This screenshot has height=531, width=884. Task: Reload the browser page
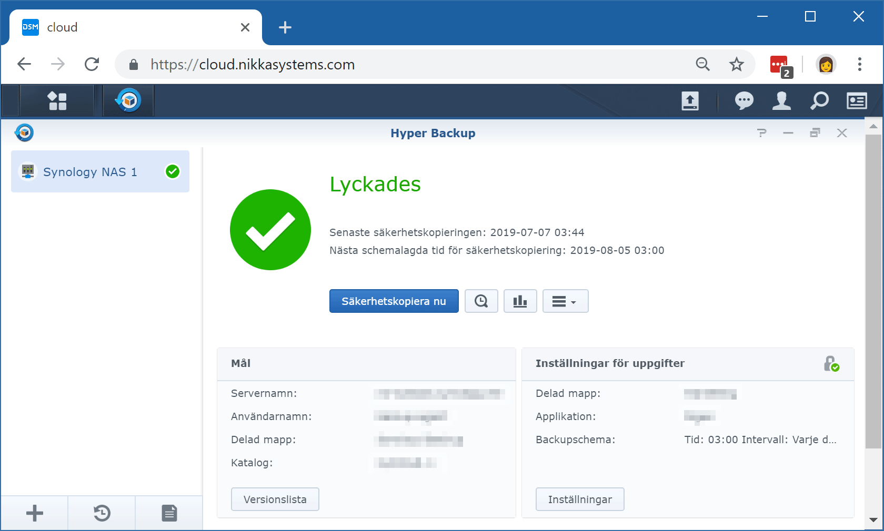point(92,64)
